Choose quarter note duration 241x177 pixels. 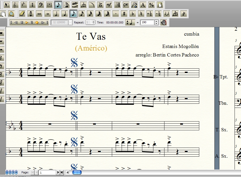click(x=65, y=14)
